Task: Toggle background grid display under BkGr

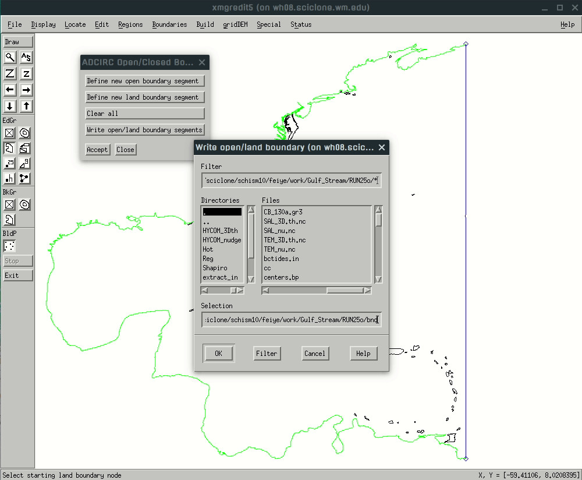Action: pos(10,204)
